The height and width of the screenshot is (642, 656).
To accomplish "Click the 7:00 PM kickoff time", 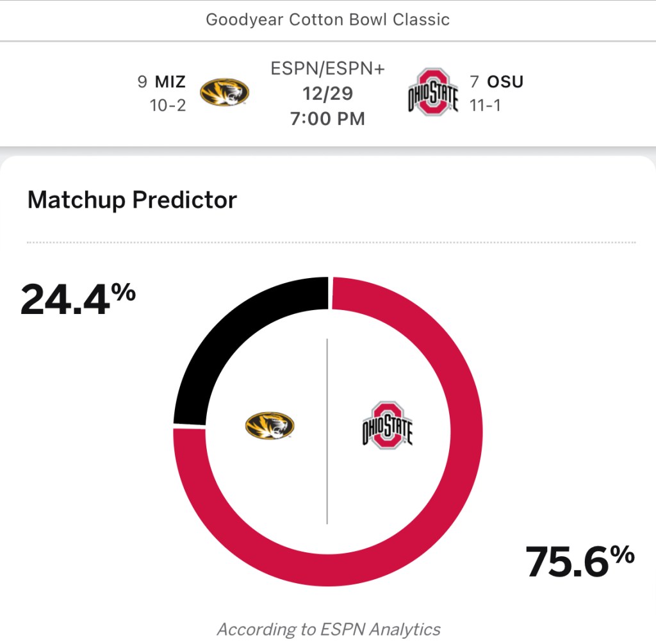I will 328,119.
